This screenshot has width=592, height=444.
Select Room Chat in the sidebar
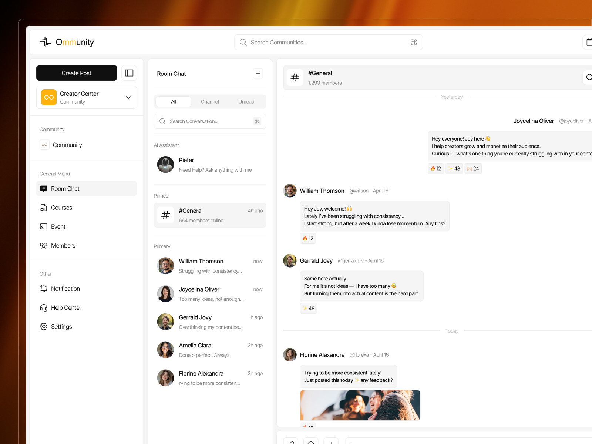pyautogui.click(x=65, y=189)
